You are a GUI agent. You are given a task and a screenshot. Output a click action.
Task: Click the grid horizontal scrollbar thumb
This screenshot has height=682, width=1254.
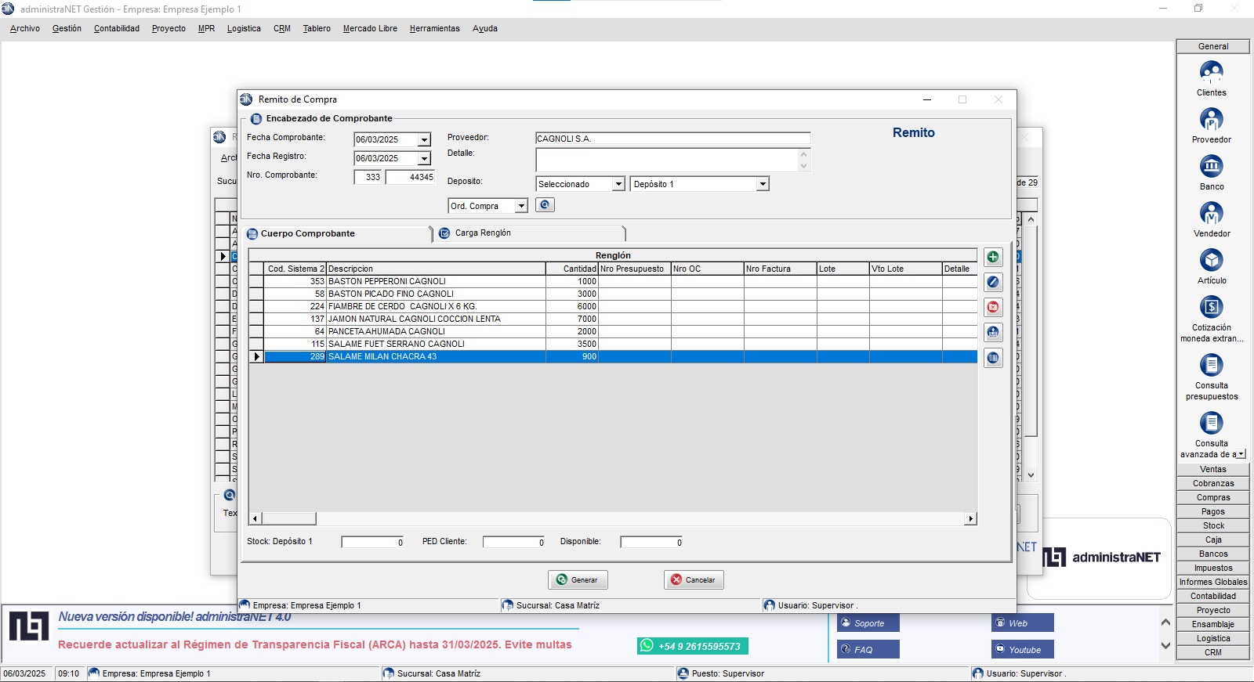pyautogui.click(x=288, y=518)
